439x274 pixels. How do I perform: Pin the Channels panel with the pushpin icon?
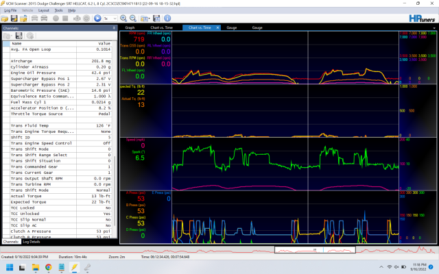[x=114, y=28]
